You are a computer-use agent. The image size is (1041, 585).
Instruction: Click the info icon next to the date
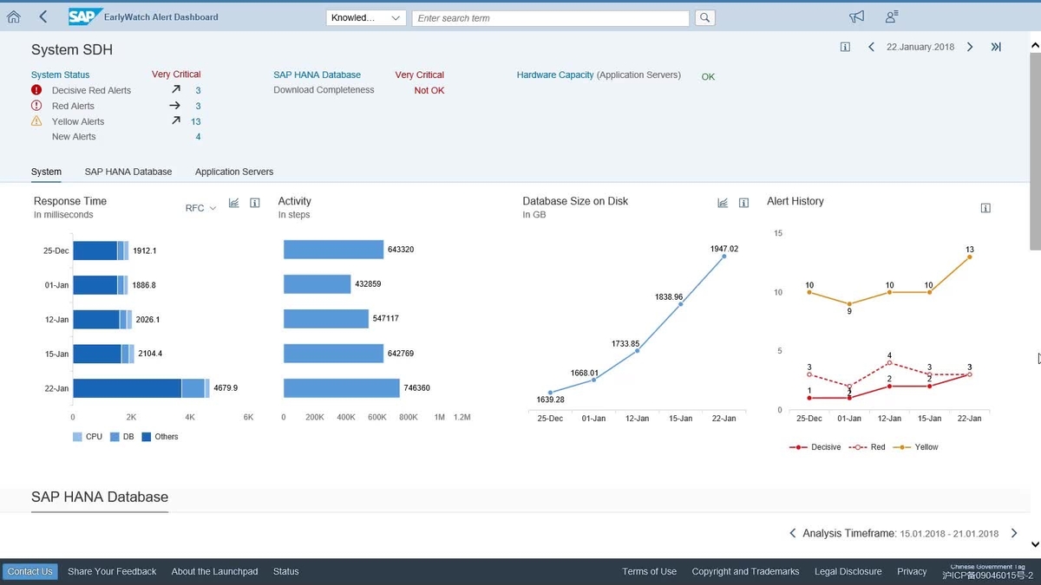pos(845,48)
